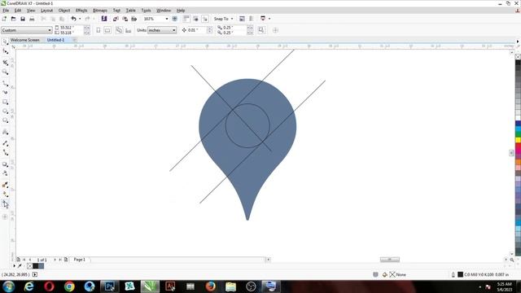Go to next page arrow
The width and height of the screenshot is (521, 293).
click(55, 260)
